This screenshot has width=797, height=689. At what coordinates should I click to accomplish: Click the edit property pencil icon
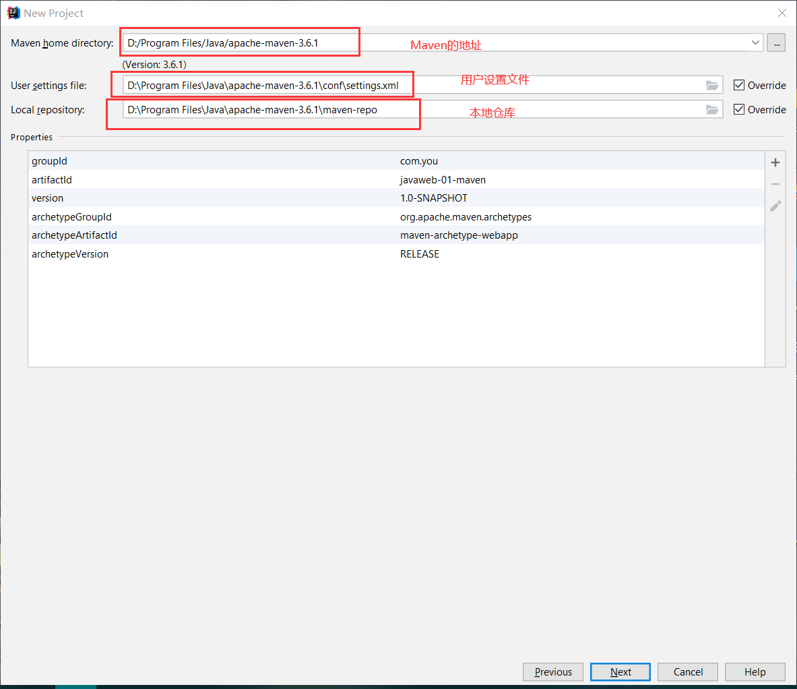coord(775,206)
